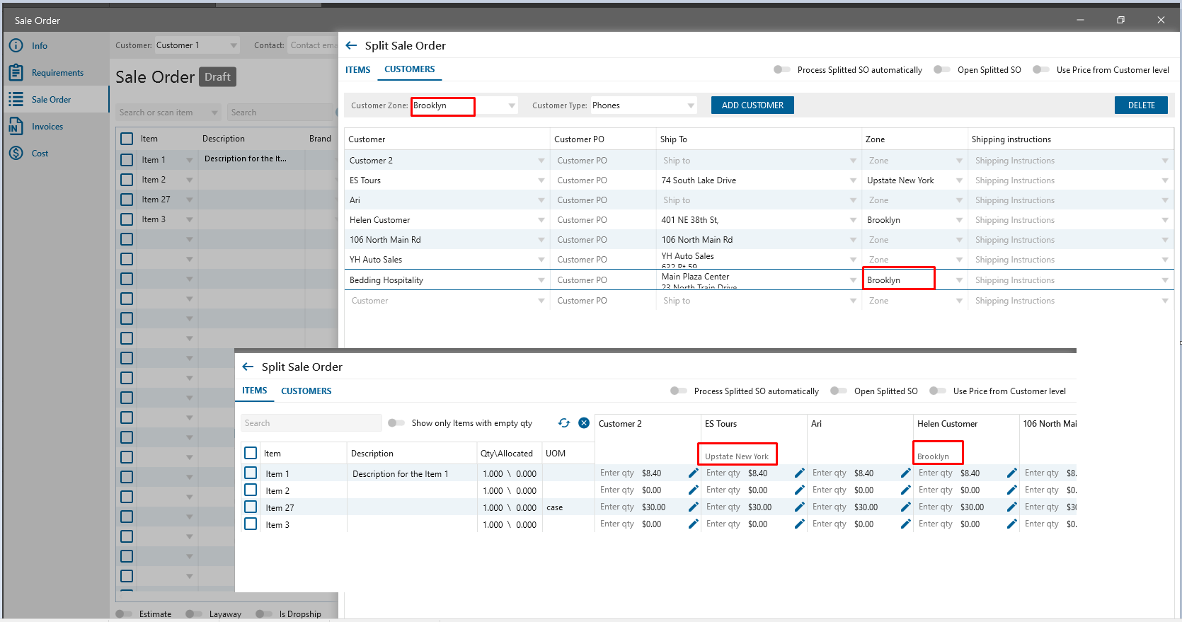Switch to ITEMS tab in upper panel
The width and height of the screenshot is (1182, 622).
click(358, 70)
